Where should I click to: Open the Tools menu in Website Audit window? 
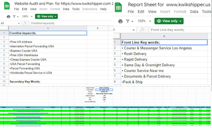pyautogui.click(x=76, y=9)
